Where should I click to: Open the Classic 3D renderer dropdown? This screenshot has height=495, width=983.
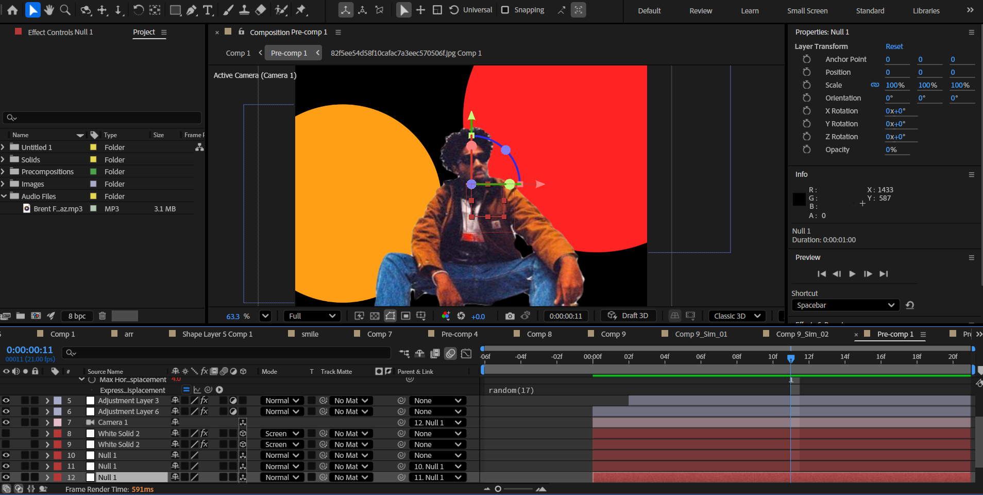click(737, 316)
